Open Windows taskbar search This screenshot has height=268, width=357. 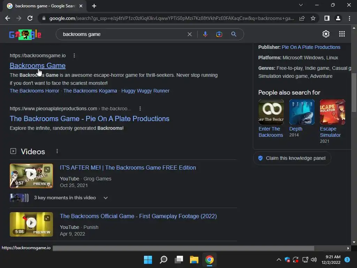point(164,260)
